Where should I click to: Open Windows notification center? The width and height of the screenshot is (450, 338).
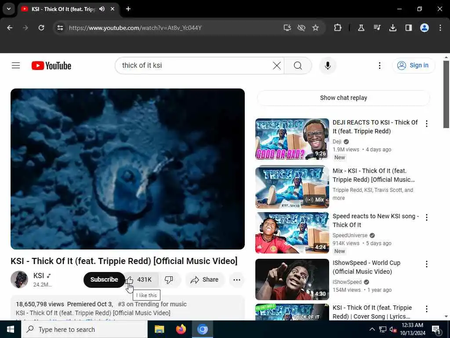point(436,330)
